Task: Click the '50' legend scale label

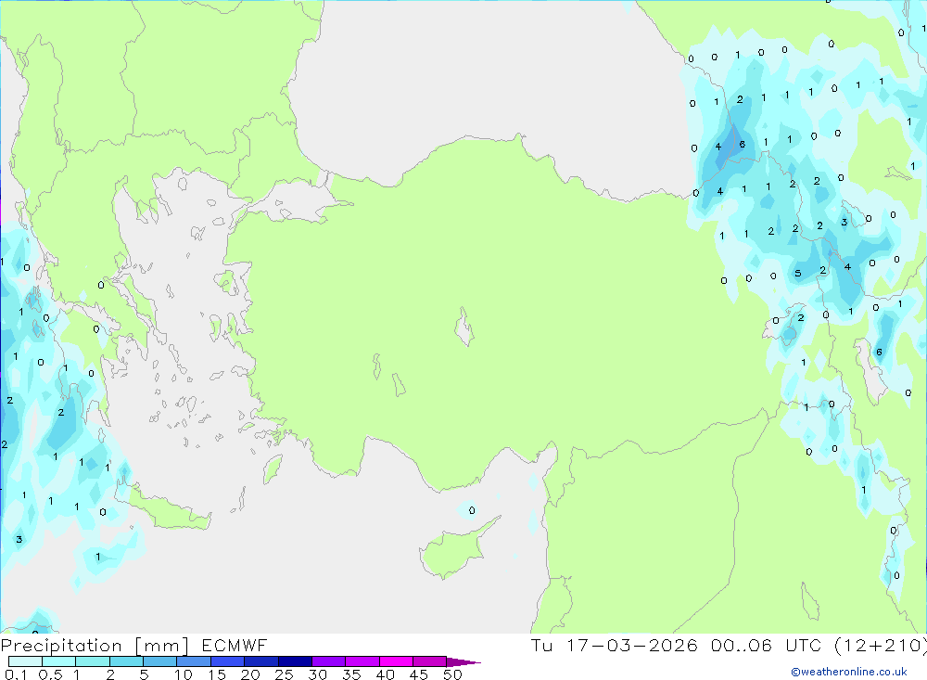Action: [452, 674]
